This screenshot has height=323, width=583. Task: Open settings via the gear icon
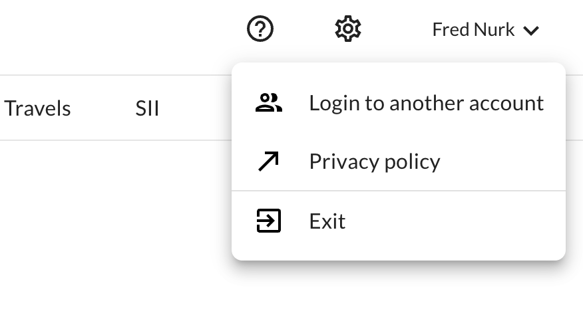point(347,29)
